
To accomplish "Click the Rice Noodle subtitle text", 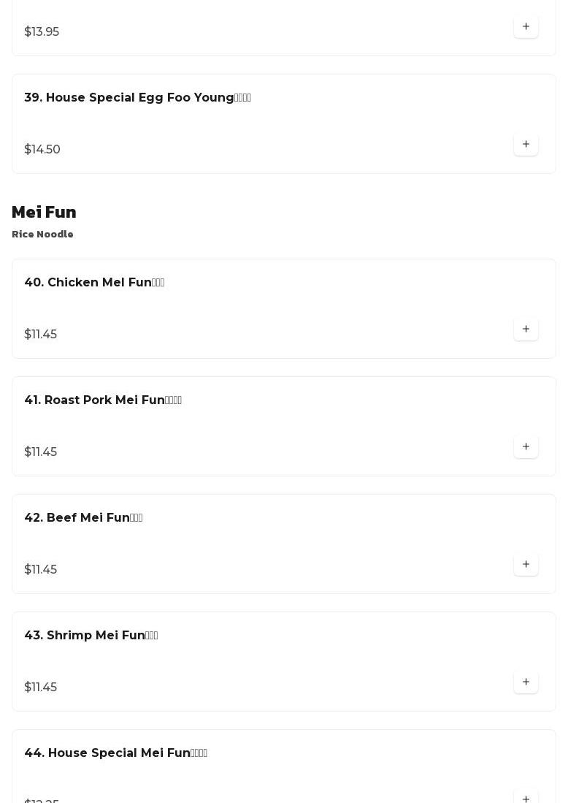I will point(42,235).
